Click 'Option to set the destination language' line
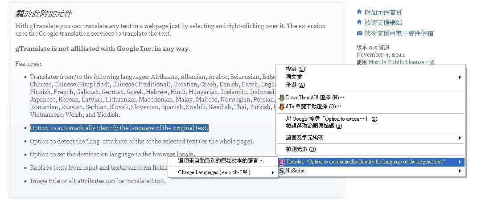 tap(112, 154)
